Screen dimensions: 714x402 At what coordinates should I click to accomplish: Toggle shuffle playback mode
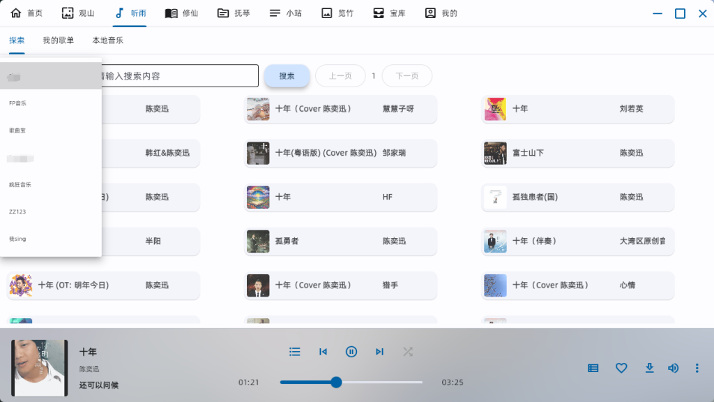pyautogui.click(x=407, y=352)
